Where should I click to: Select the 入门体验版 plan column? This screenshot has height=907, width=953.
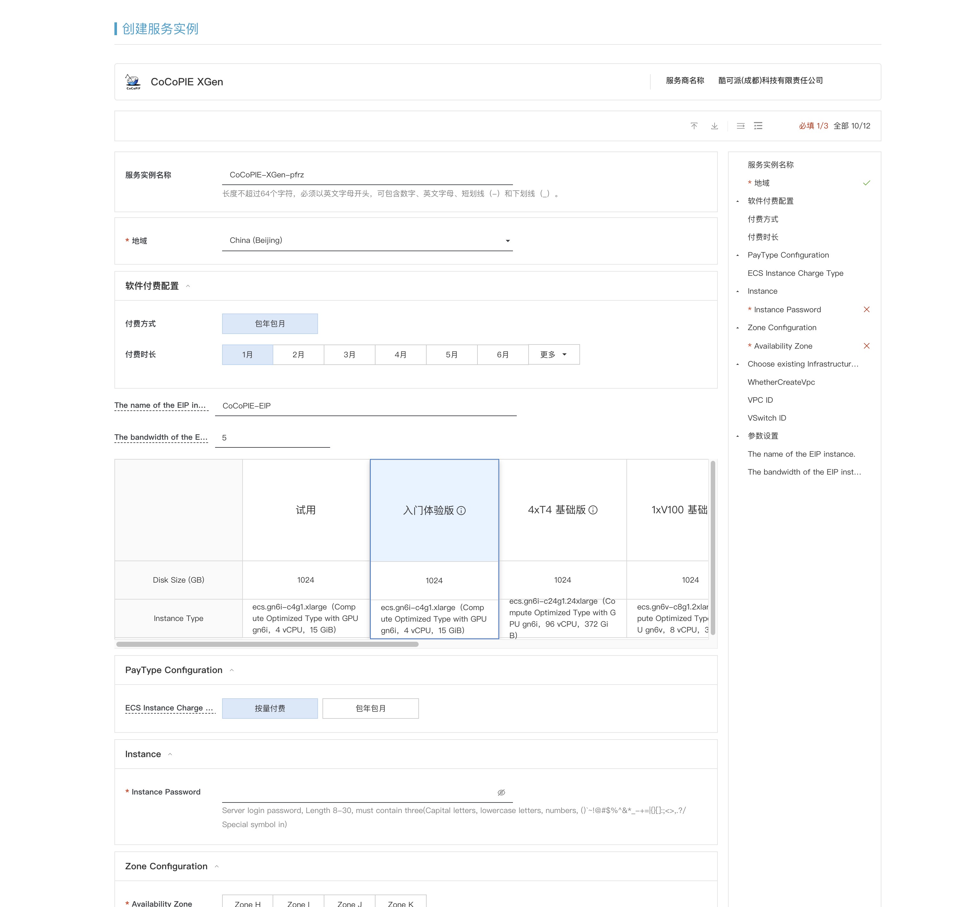point(434,511)
